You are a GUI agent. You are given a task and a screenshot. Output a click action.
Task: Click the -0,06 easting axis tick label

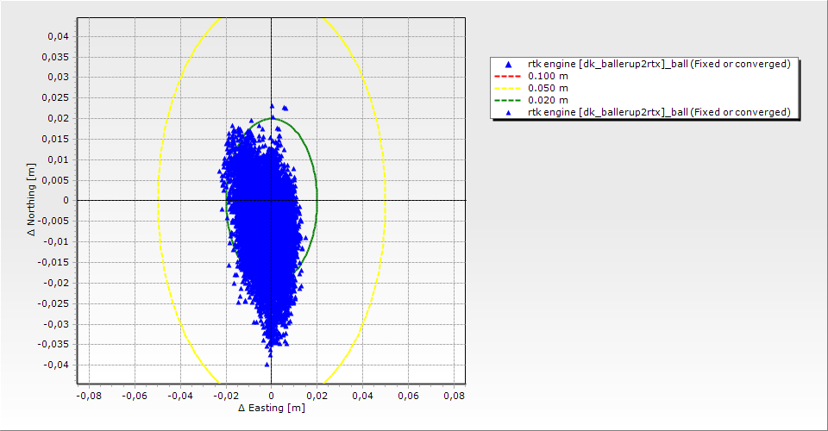[135, 396]
